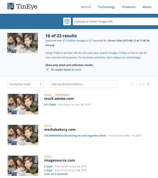The image size is (158, 178).
Task: Go to next results page arrow
Action: click(148, 84)
